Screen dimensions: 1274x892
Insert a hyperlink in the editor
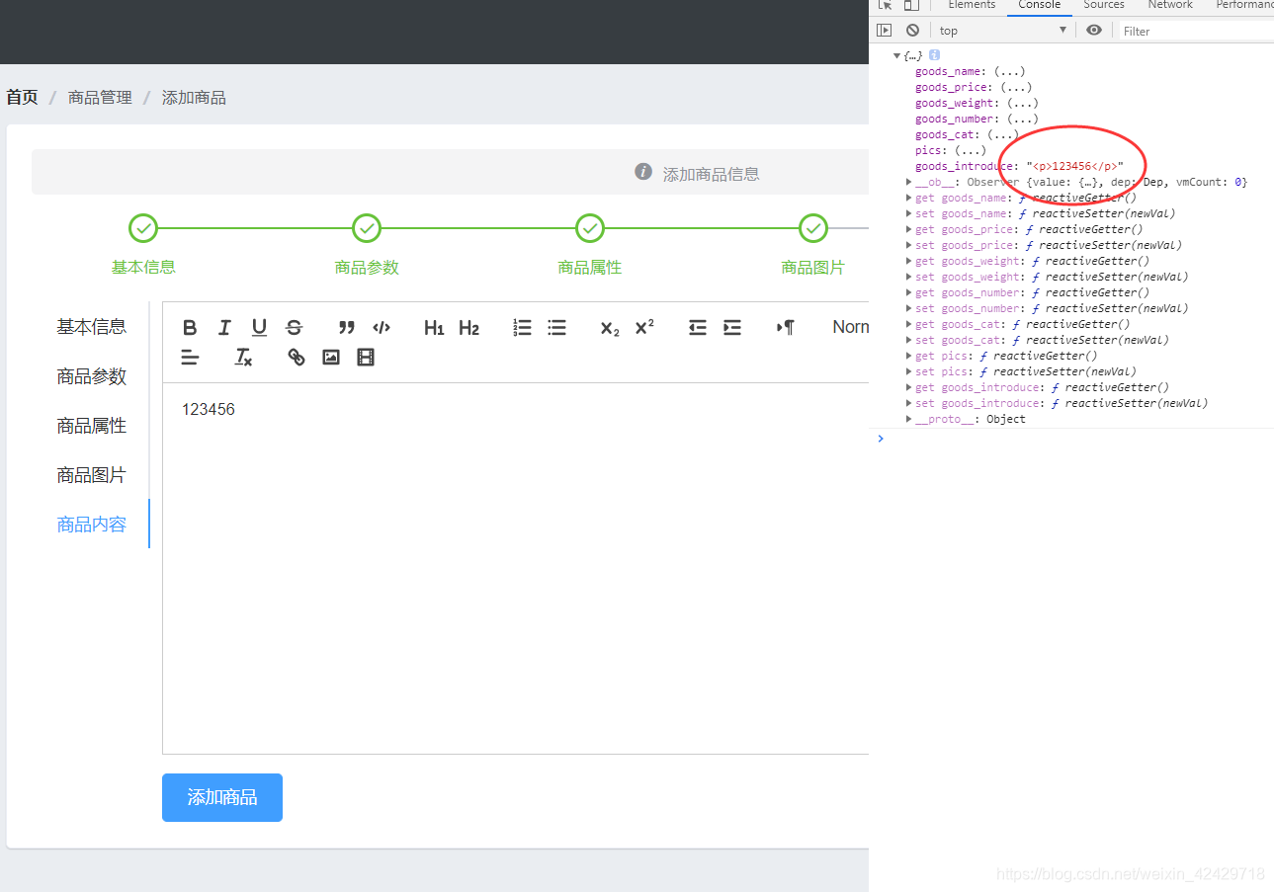coord(297,358)
